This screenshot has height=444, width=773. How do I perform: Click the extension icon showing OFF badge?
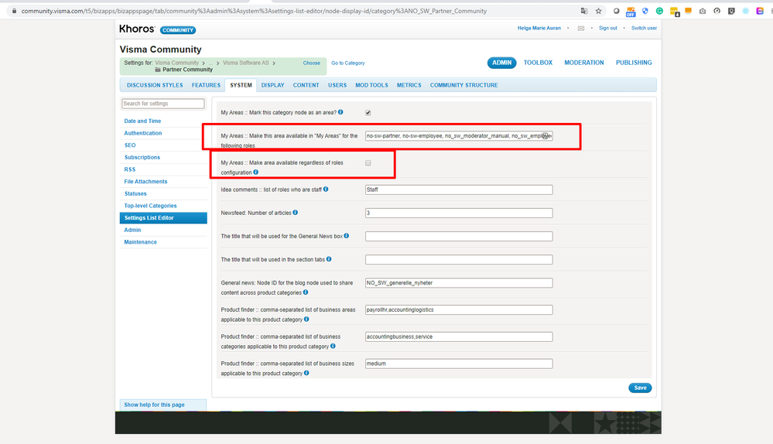[x=631, y=12]
